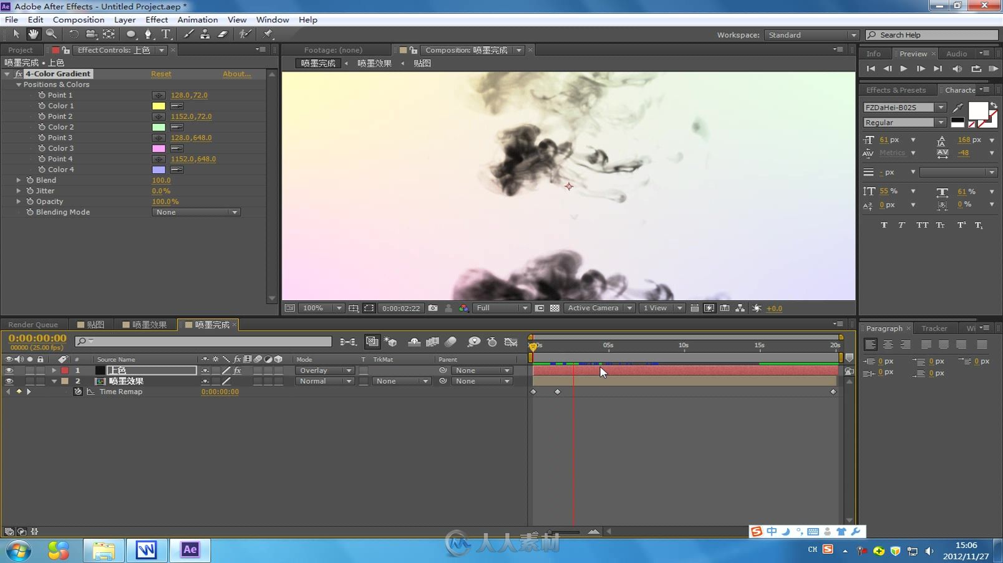Switch to the Effects & Presets tab
Viewport: 1003px width, 563px height.
click(x=896, y=90)
